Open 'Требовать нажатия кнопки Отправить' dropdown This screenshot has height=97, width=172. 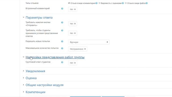click(x=73, y=24)
